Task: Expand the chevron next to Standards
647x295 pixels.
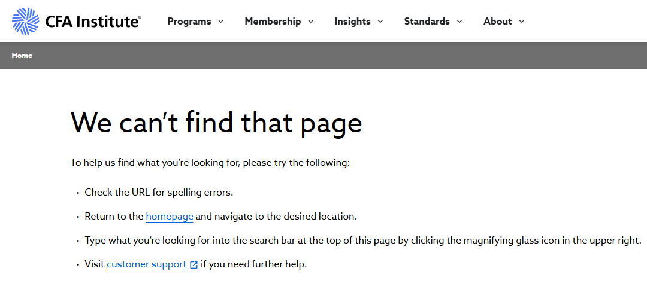Action: coord(459,22)
